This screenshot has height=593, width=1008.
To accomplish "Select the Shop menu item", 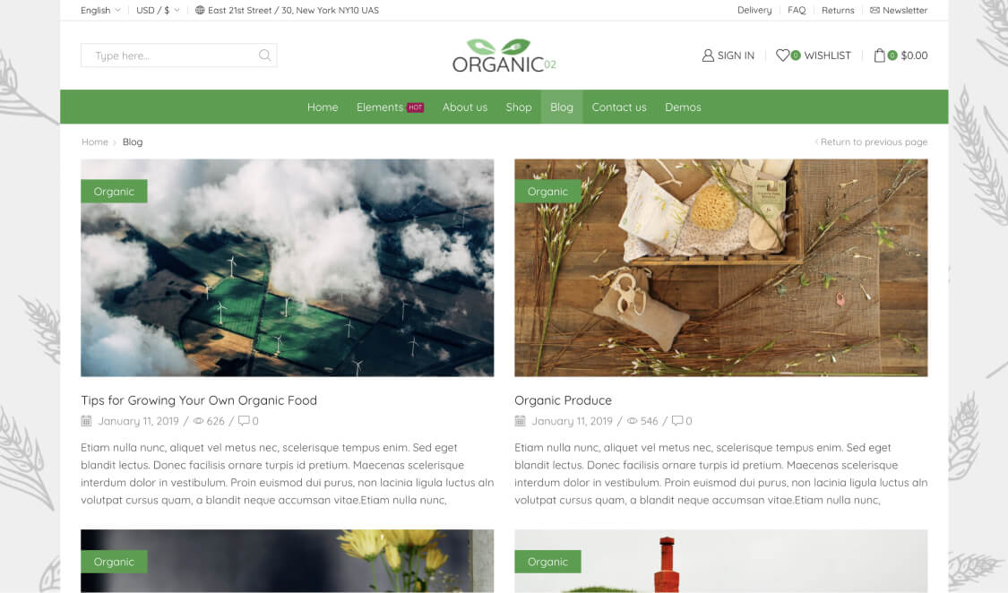I will (519, 107).
